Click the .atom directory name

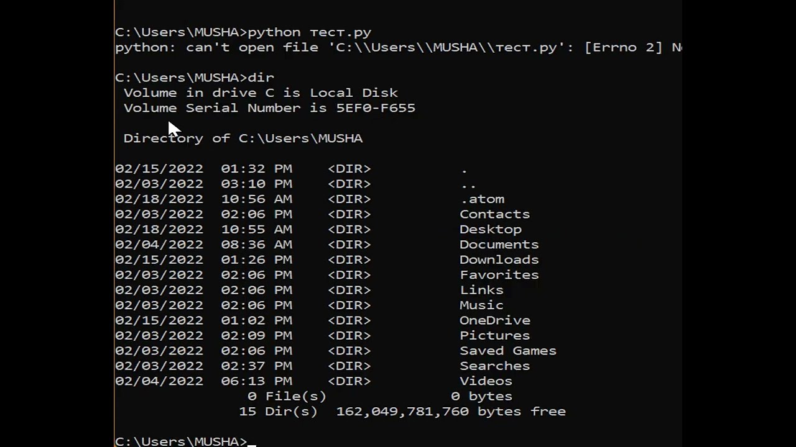click(482, 199)
